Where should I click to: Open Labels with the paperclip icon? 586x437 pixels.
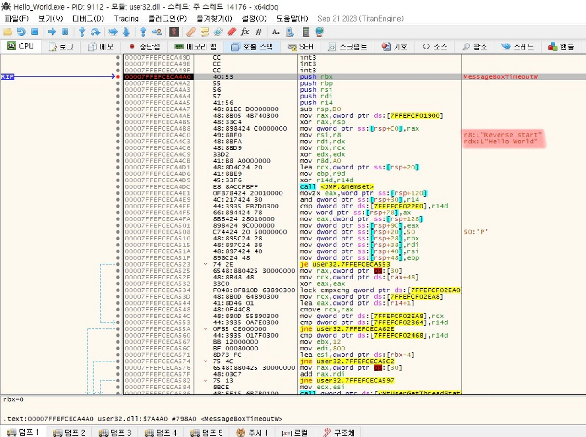point(218,32)
